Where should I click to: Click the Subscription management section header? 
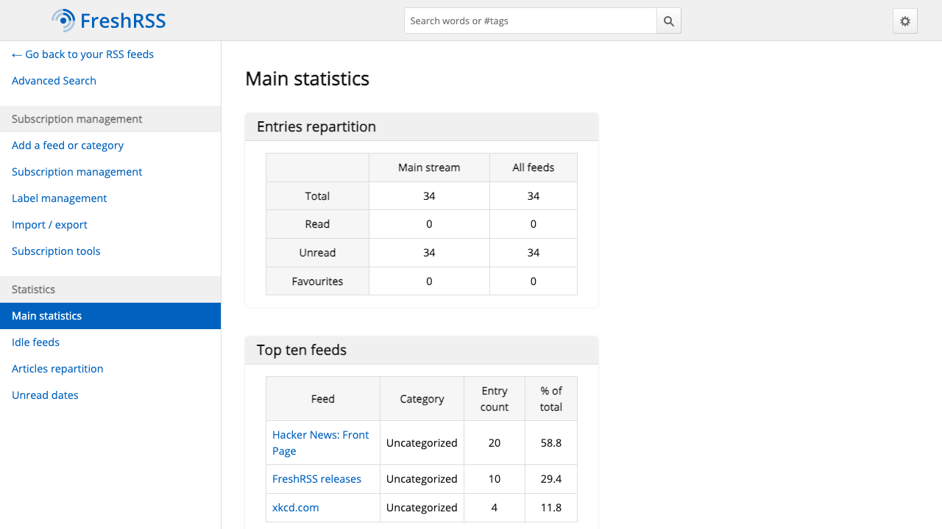click(110, 119)
